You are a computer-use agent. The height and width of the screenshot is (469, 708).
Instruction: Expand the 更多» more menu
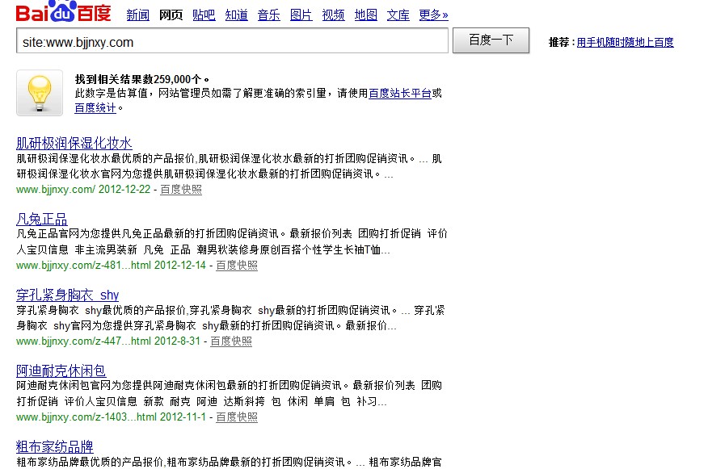pos(433,15)
